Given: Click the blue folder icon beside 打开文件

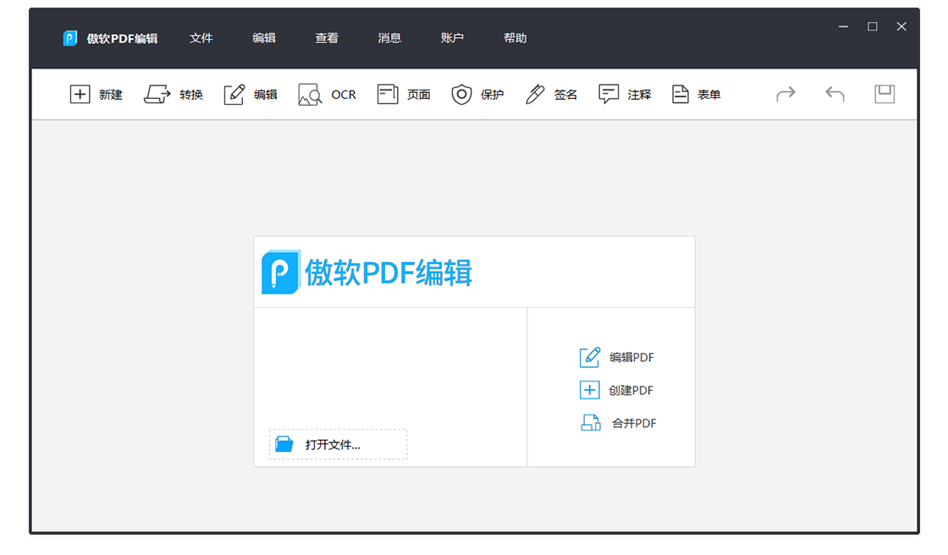Looking at the screenshot, I should 284,444.
